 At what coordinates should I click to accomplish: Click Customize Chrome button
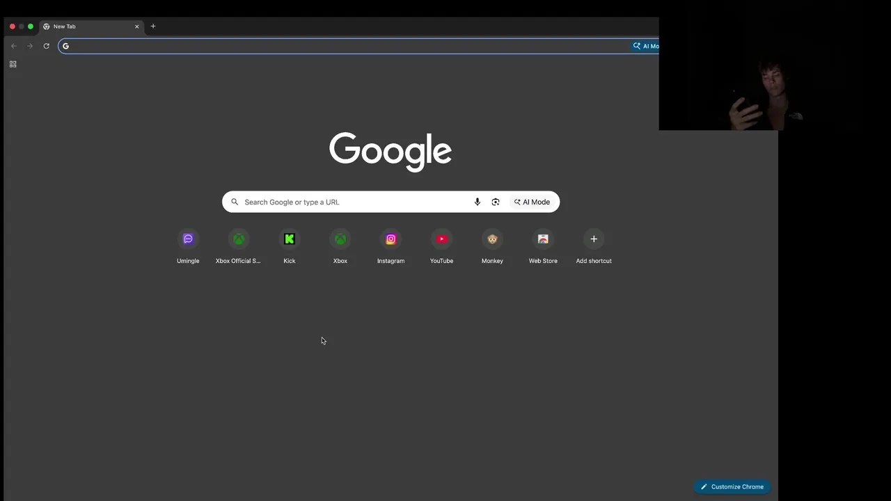[732, 486]
